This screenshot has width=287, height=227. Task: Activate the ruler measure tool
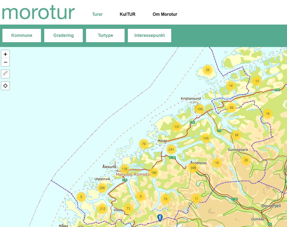click(x=5, y=73)
